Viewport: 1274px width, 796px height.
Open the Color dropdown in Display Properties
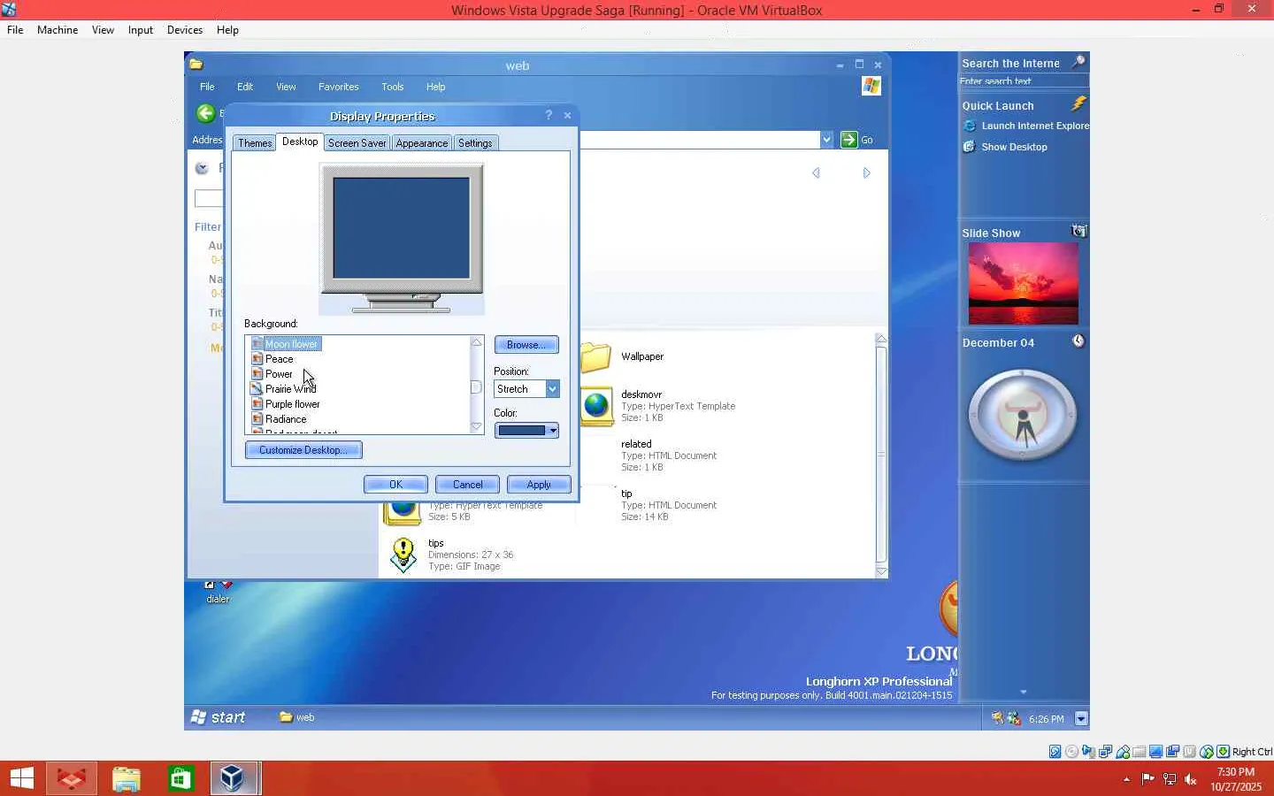point(552,431)
